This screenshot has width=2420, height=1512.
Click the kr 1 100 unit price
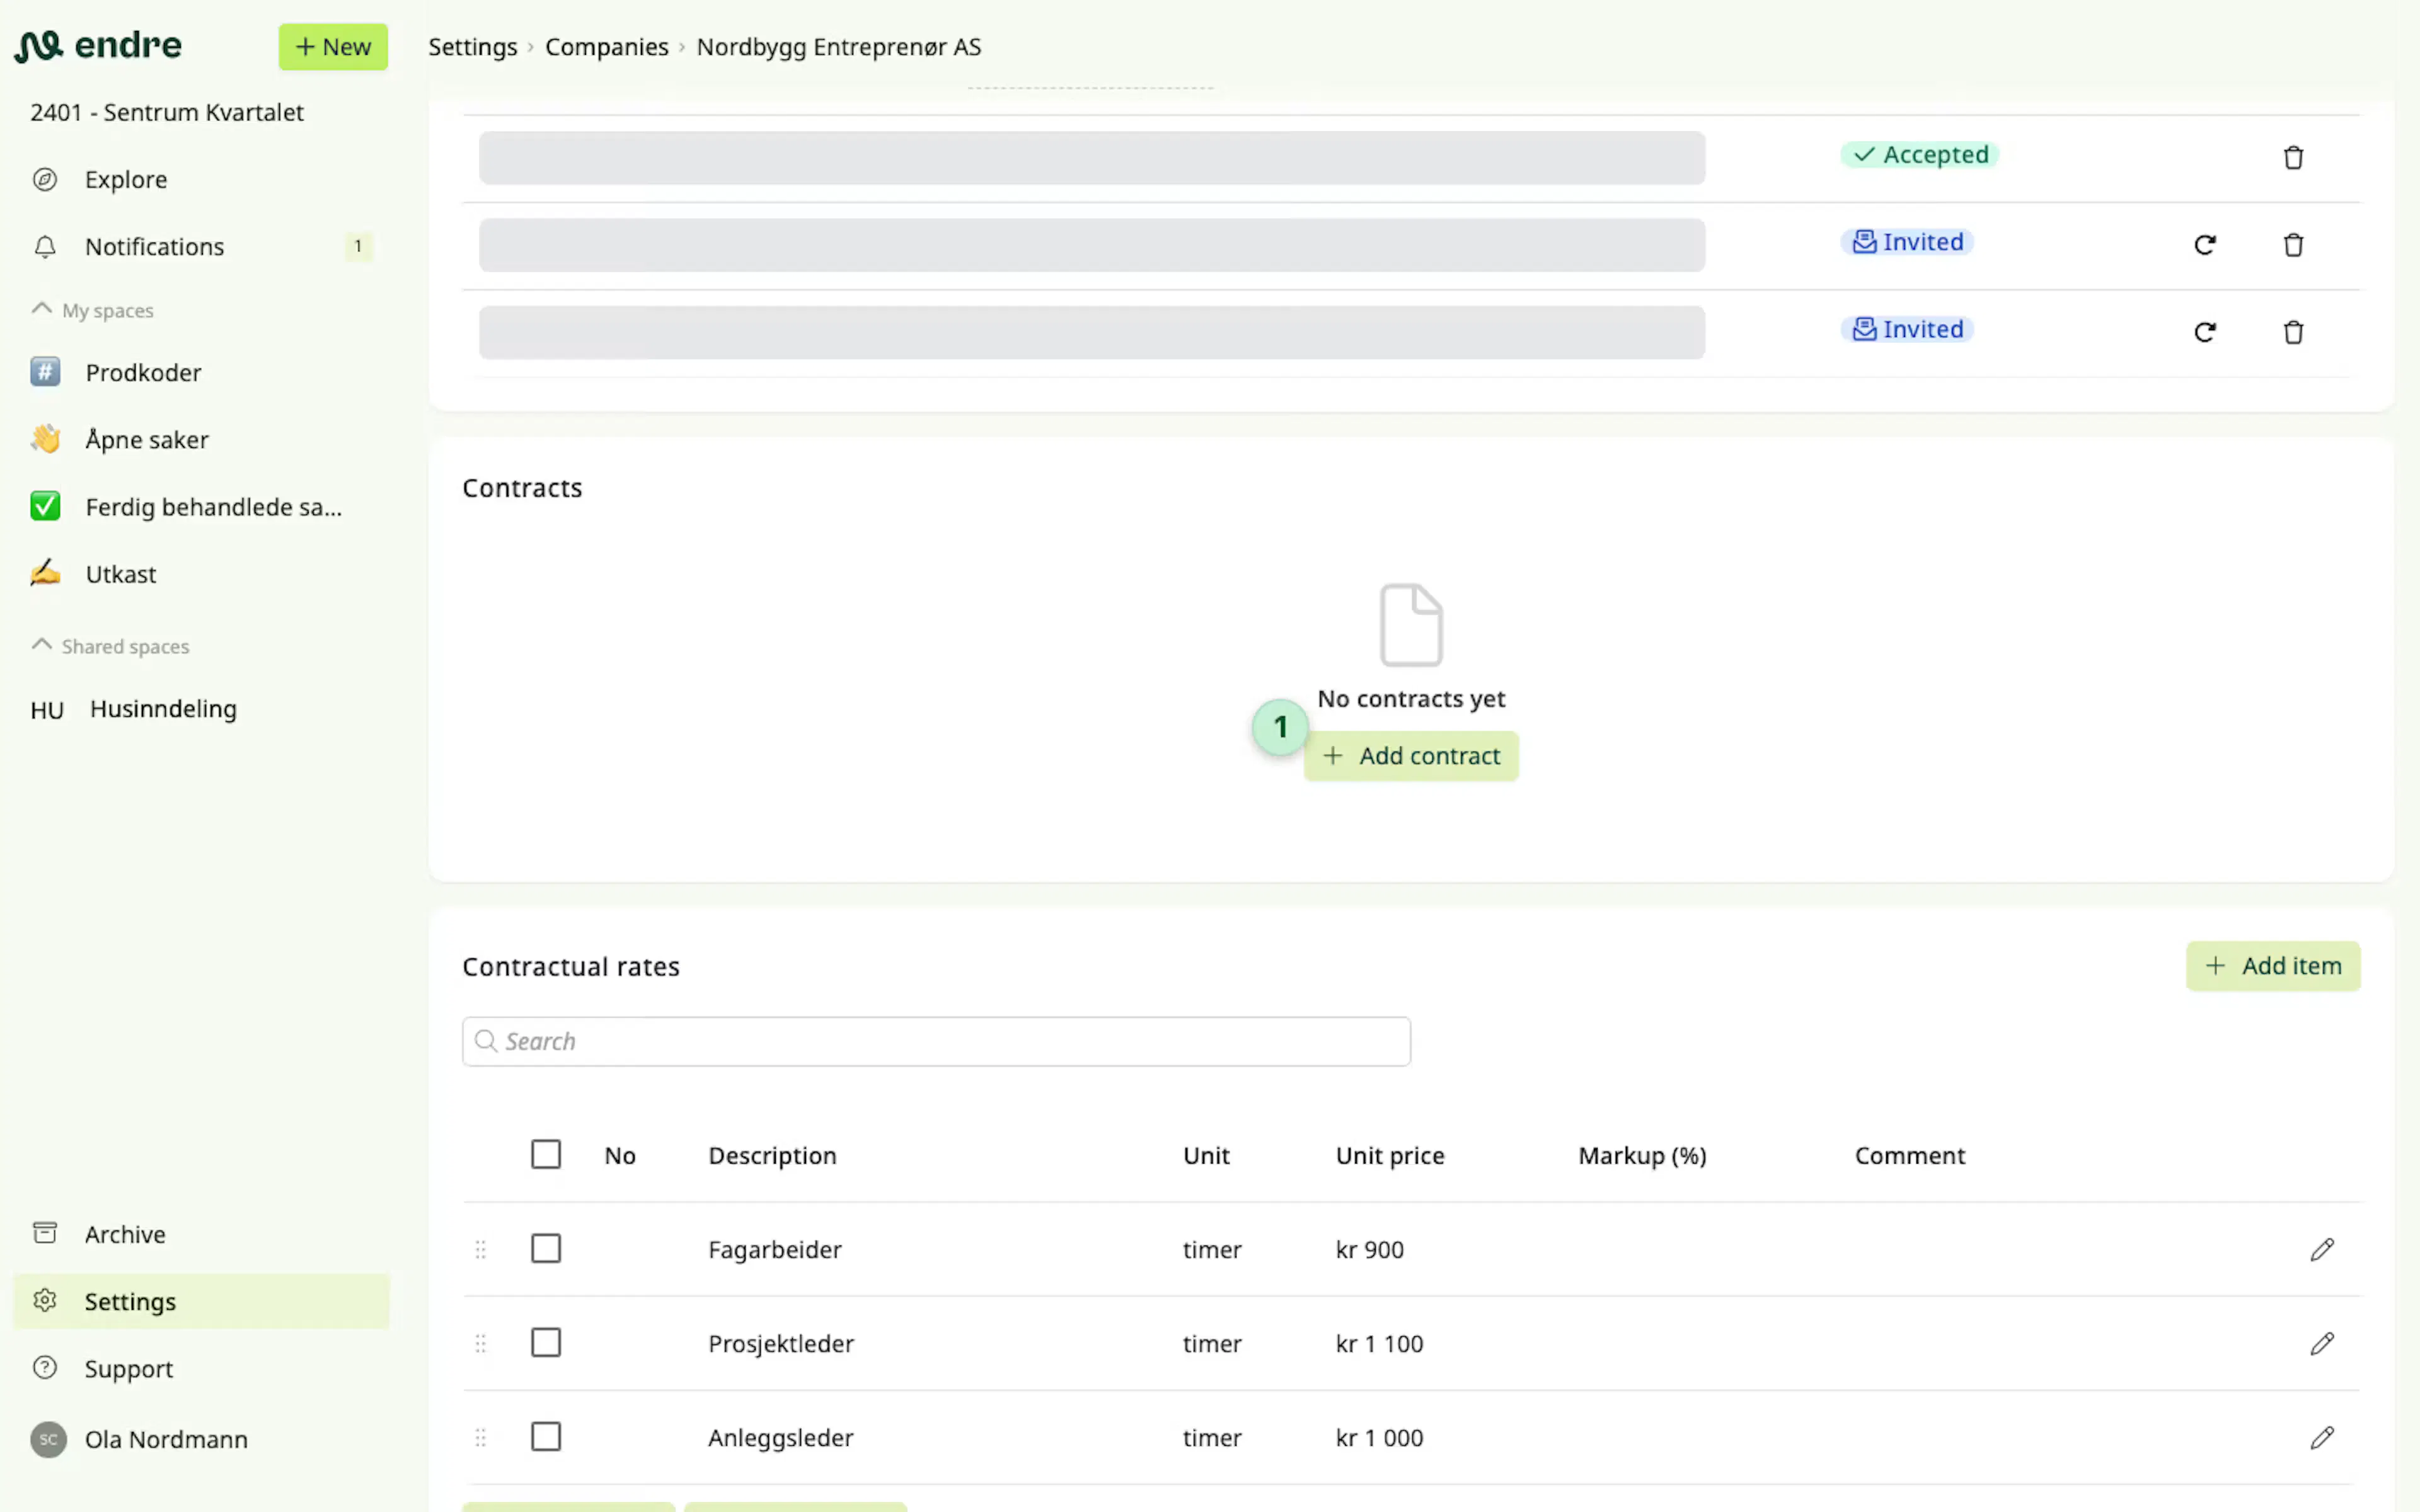1380,1344
